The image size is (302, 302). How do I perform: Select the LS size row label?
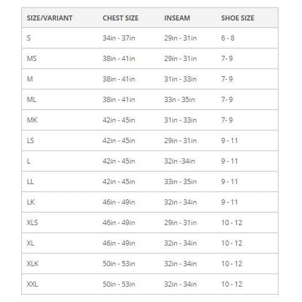point(31,141)
